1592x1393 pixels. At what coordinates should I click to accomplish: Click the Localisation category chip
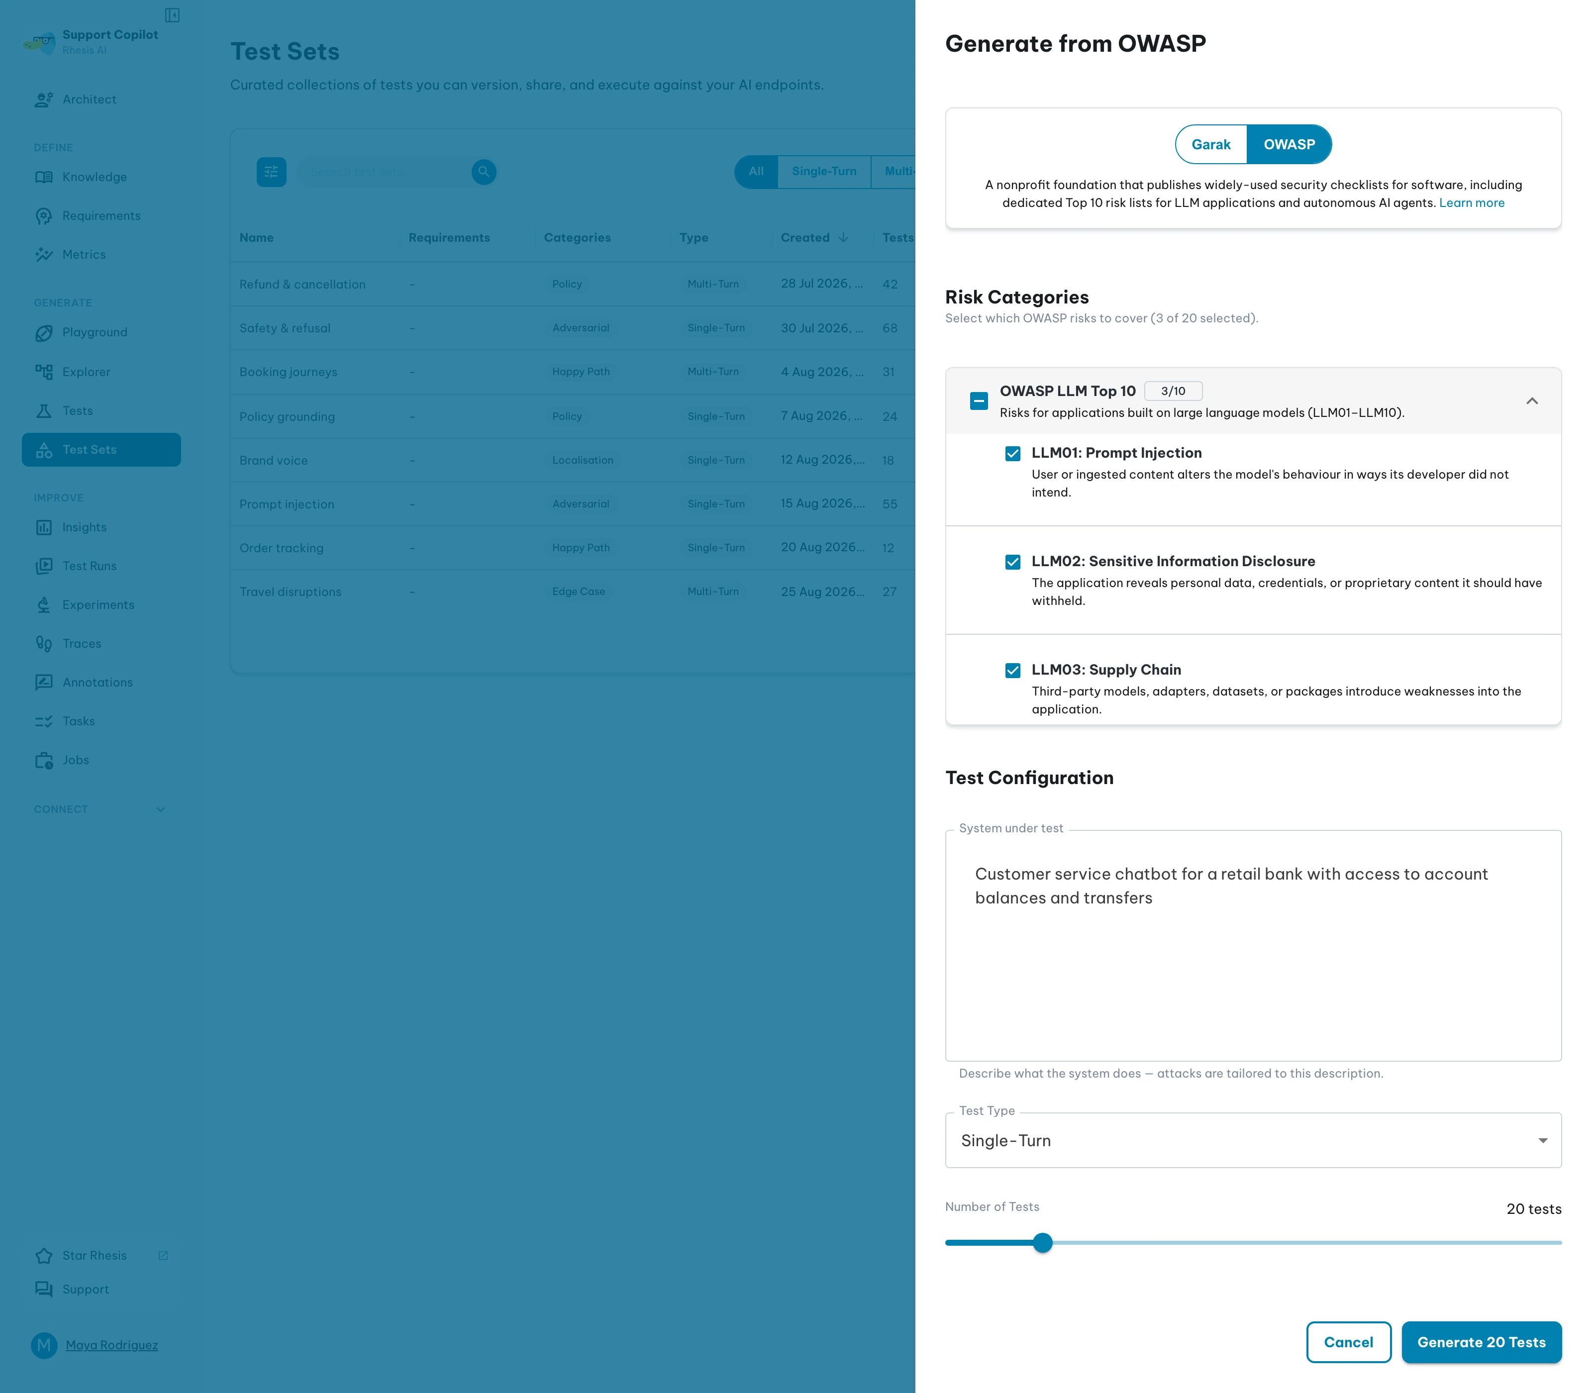click(x=582, y=460)
